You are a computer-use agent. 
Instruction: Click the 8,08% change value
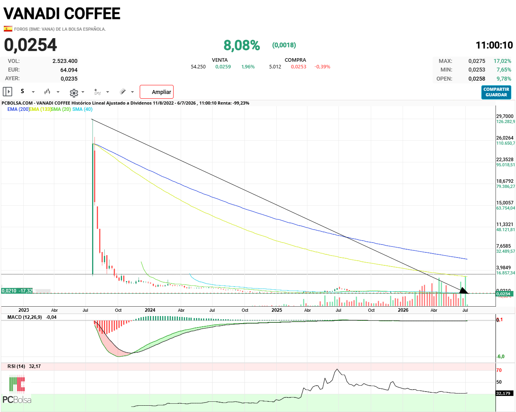pos(242,45)
